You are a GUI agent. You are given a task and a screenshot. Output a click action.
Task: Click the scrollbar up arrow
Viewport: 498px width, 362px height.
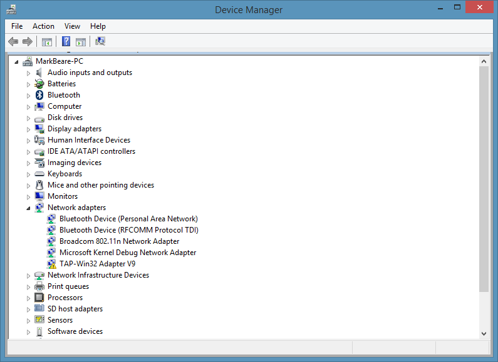coord(484,61)
